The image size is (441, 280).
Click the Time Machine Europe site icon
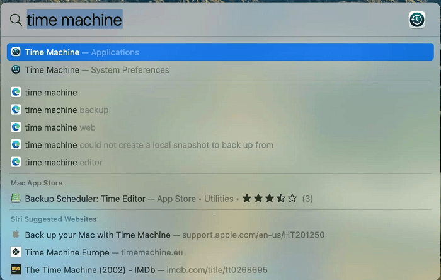[16, 252]
